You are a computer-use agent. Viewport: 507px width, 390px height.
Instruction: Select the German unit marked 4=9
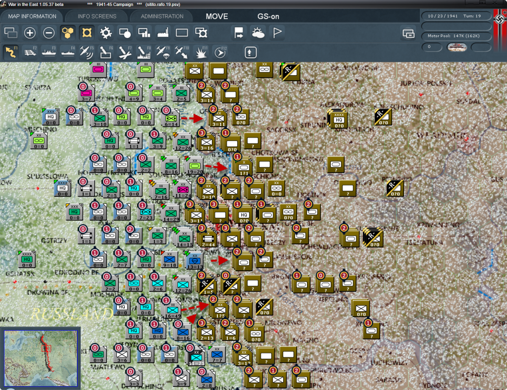click(x=134, y=93)
